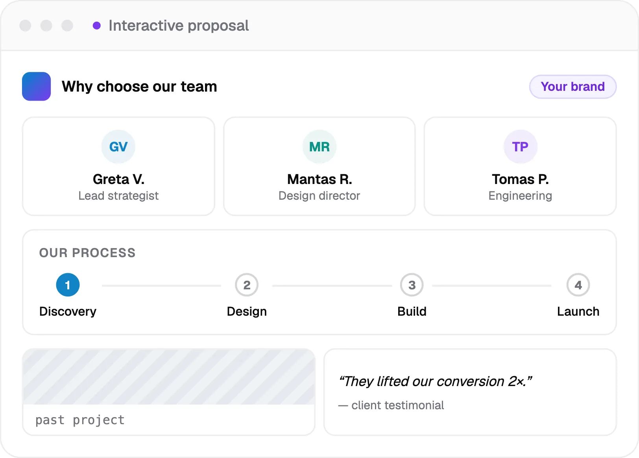The height and width of the screenshot is (458, 639).
Task: Click the first grey window control dot
Action: (25, 26)
